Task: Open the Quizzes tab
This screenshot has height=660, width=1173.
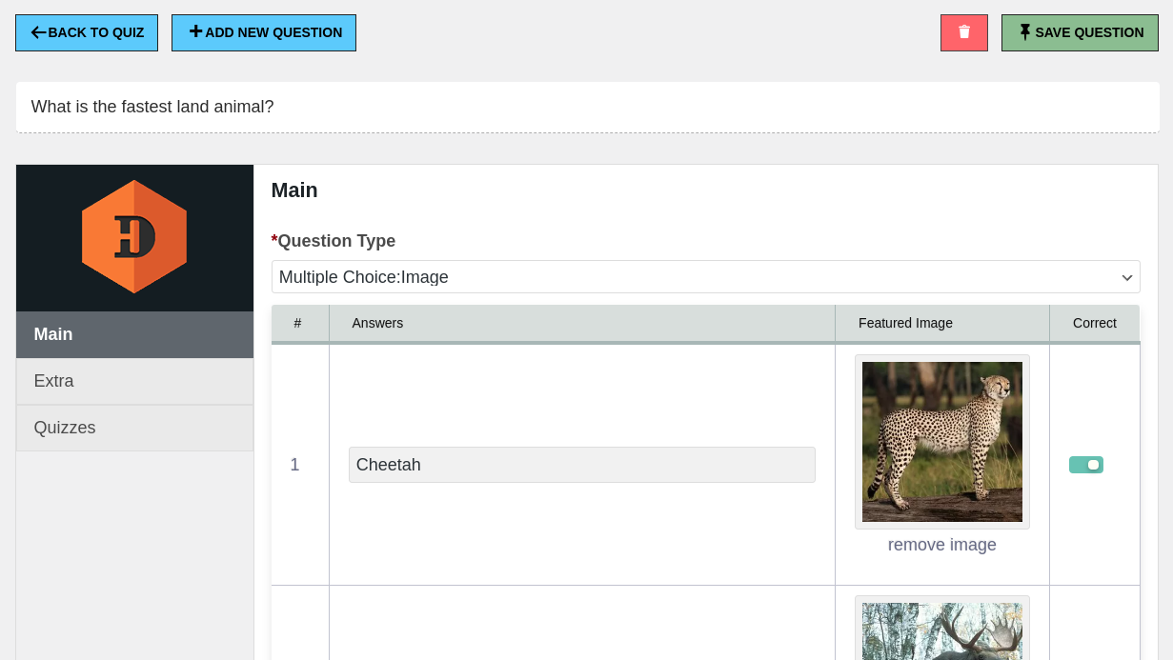Action: click(134, 428)
